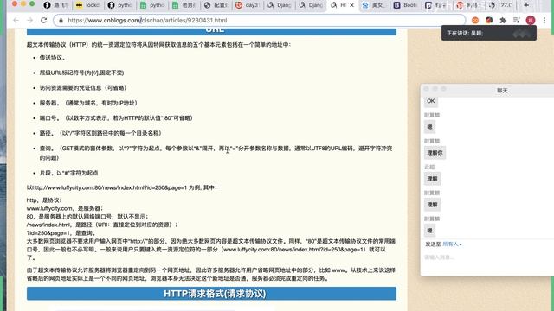Click the '?id=250&page=1，是查询。' line

(61, 233)
